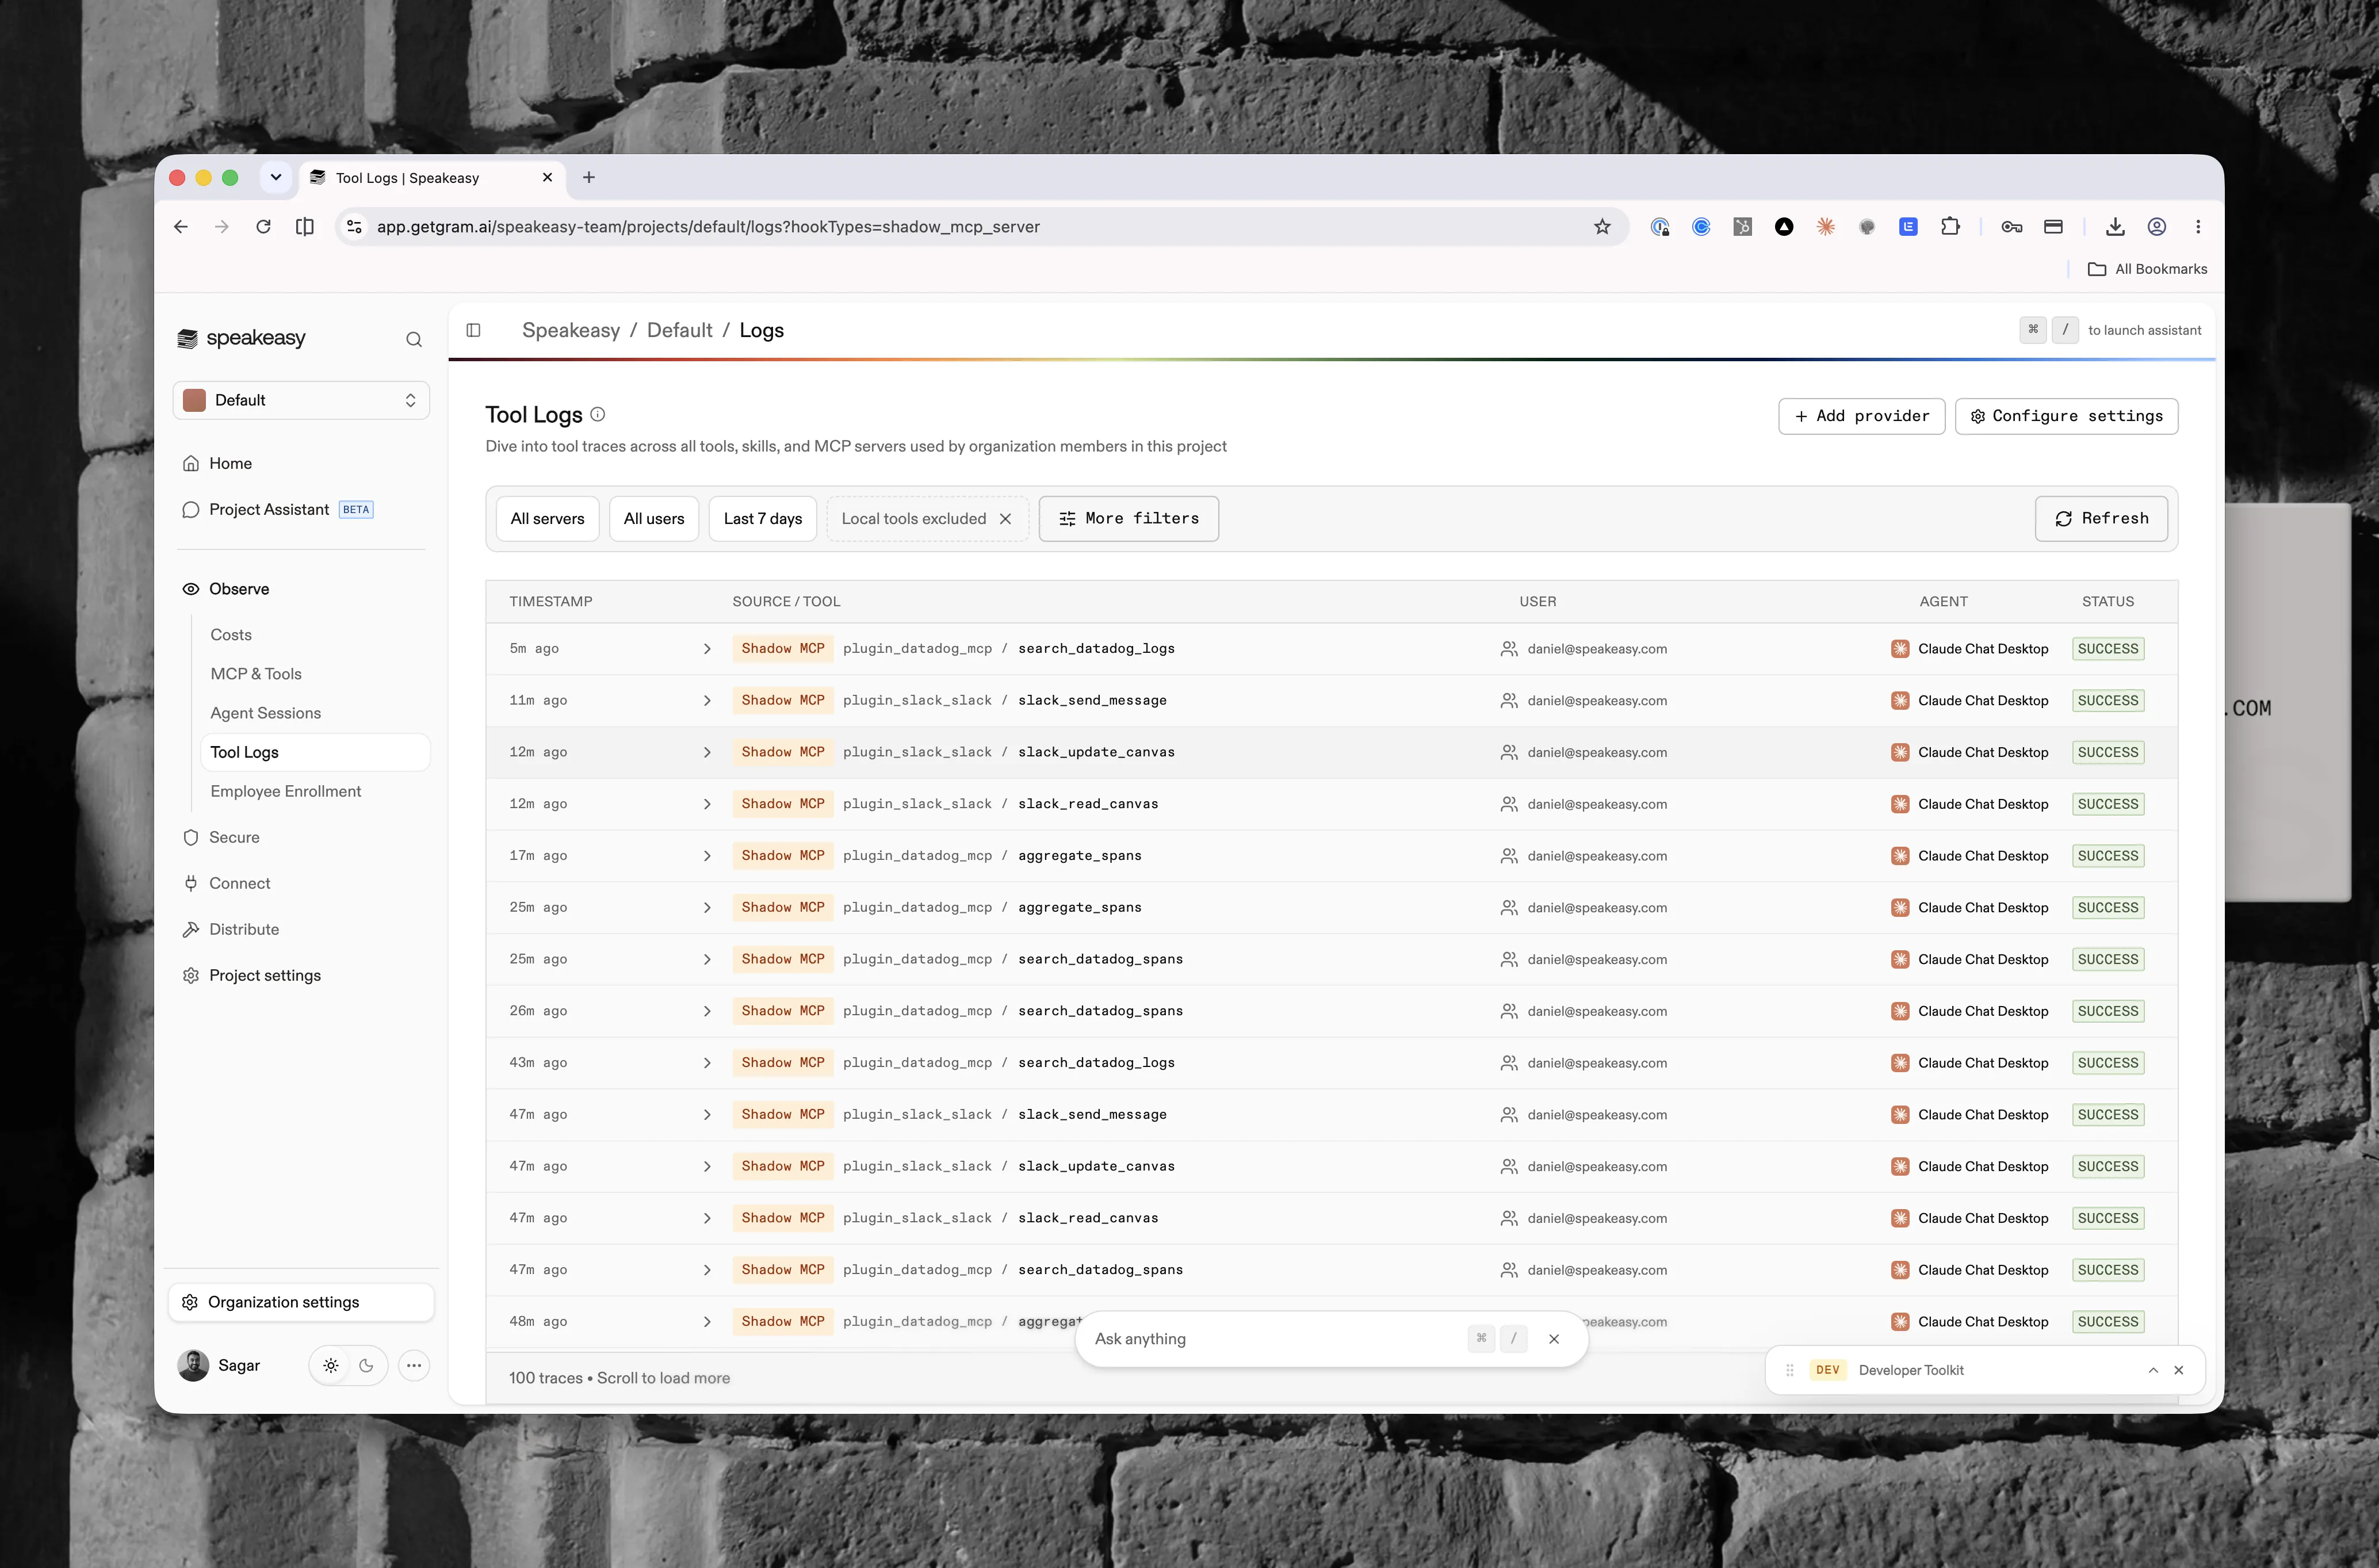The image size is (2379, 1568).
Task: Open MCP & Tools section
Action: (256, 674)
